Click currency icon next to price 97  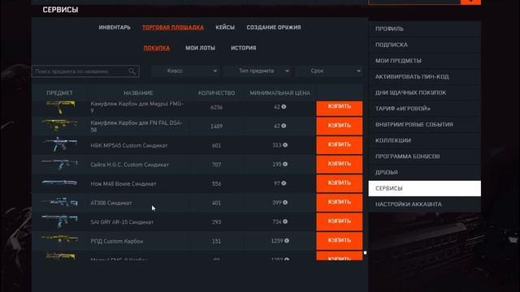(x=284, y=183)
